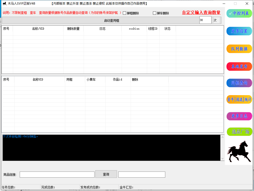254x191 pixels.
Task: Click the 序号 header in top table
Action: pyautogui.click(x=7, y=29)
